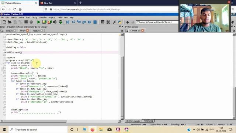Screen dimensions: 236x133
Task: Switch to the read.py editor tab
Action: 36,31
